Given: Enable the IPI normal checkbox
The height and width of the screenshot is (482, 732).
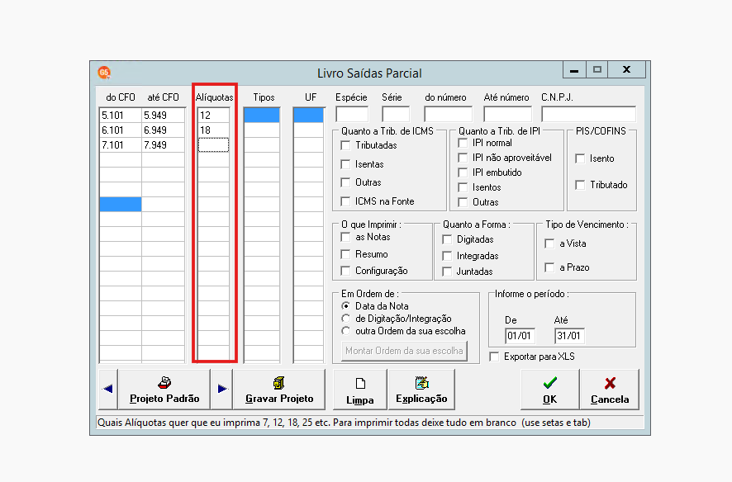Looking at the screenshot, I should click(463, 143).
